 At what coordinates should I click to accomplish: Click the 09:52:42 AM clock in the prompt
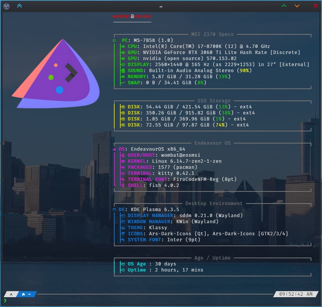pos(296,294)
